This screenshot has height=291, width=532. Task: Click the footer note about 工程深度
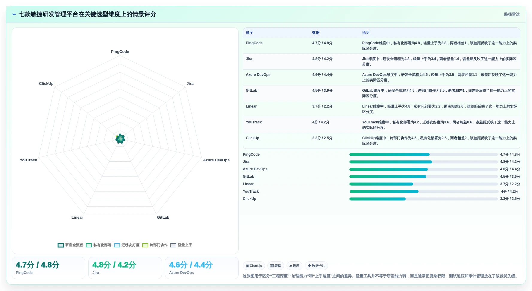pyautogui.click(x=381, y=276)
